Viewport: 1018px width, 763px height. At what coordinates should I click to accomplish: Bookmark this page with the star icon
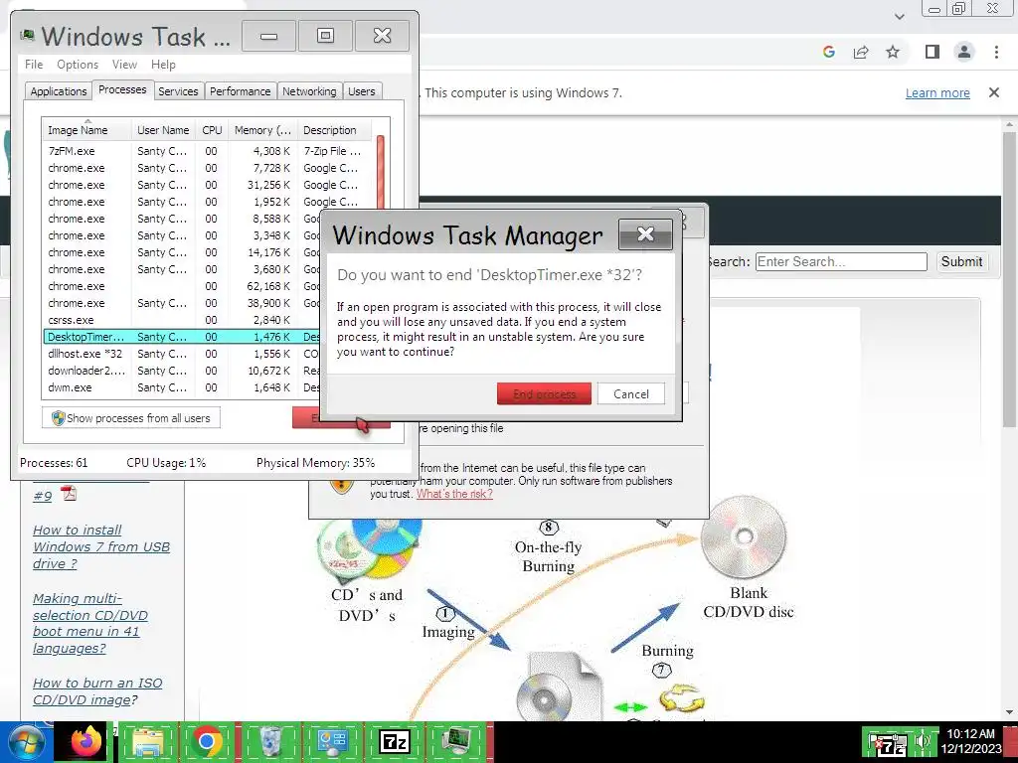893,52
